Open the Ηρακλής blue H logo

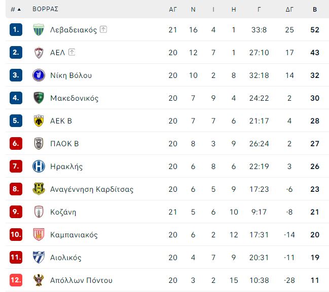click(39, 166)
